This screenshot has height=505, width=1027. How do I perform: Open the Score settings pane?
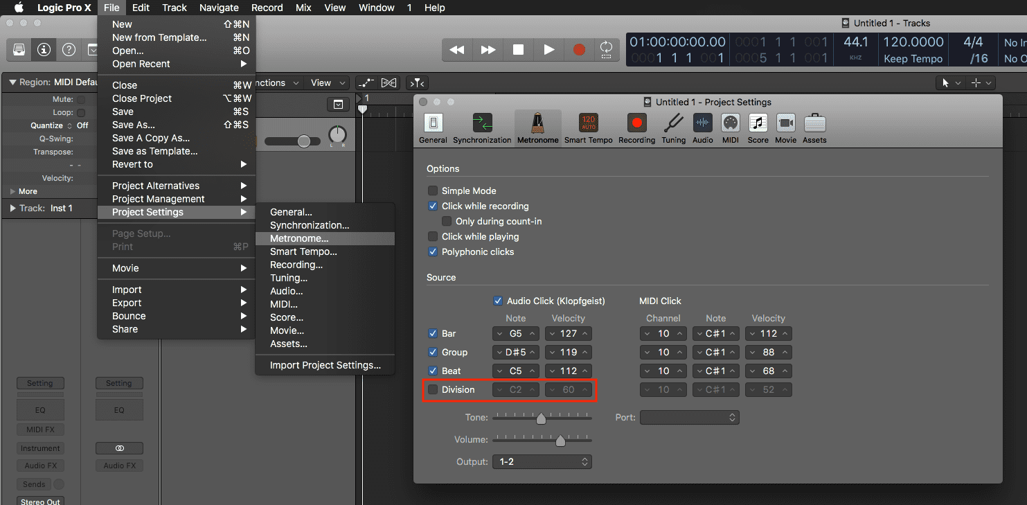coord(758,128)
